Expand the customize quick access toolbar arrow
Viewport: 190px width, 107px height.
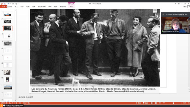coord(19,4)
